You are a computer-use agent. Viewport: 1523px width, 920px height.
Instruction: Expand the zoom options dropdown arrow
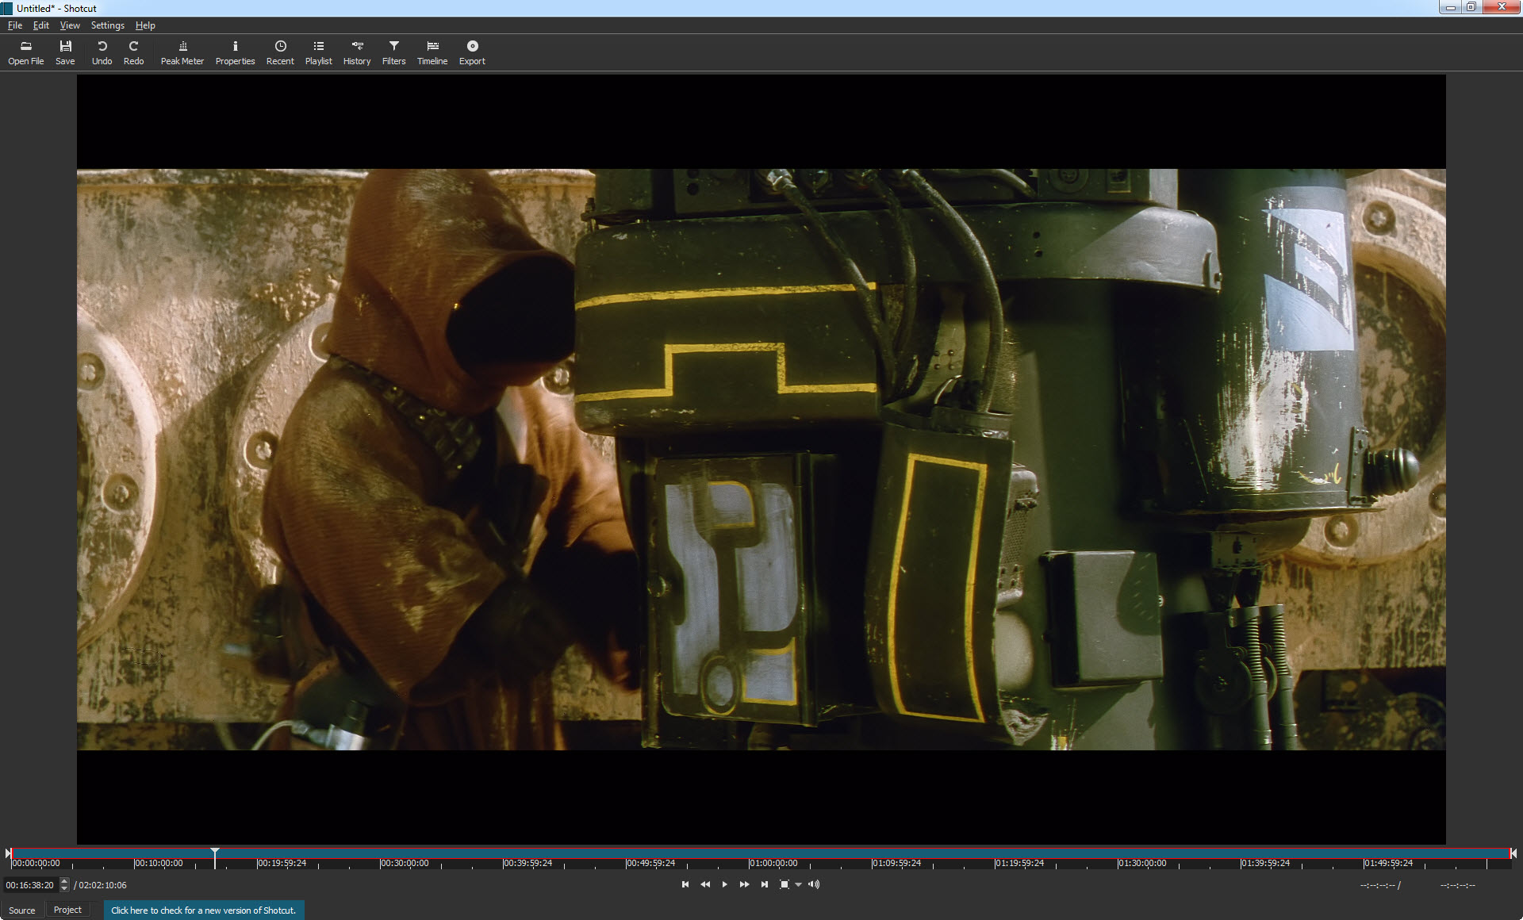(798, 885)
